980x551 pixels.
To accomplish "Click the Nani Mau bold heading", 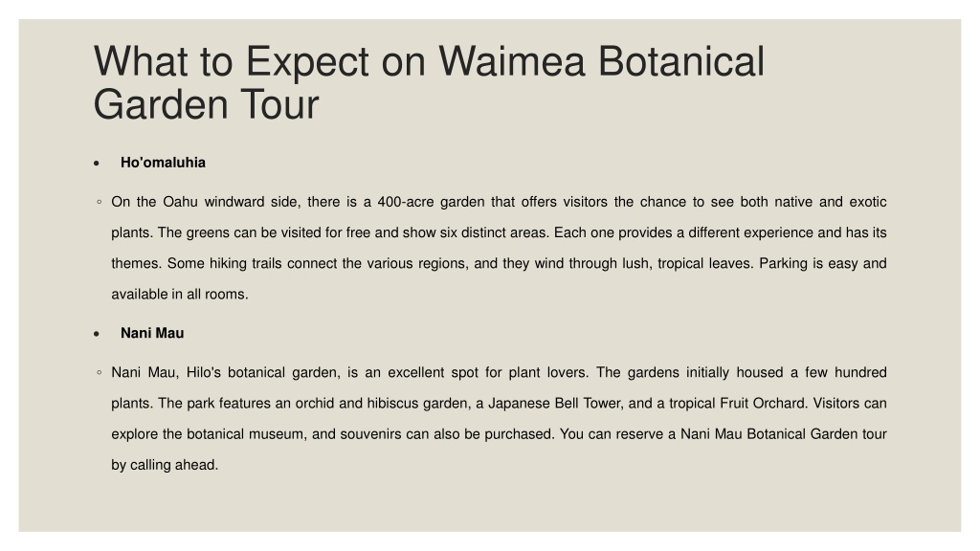I will [152, 333].
